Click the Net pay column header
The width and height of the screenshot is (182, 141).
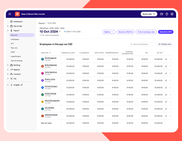coord(160,53)
